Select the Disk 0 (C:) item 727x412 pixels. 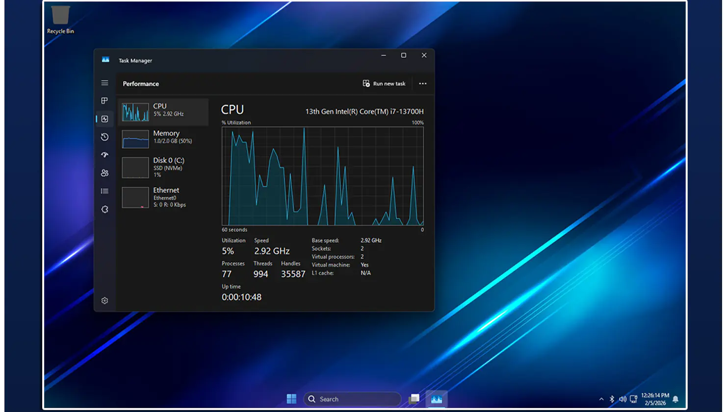163,167
